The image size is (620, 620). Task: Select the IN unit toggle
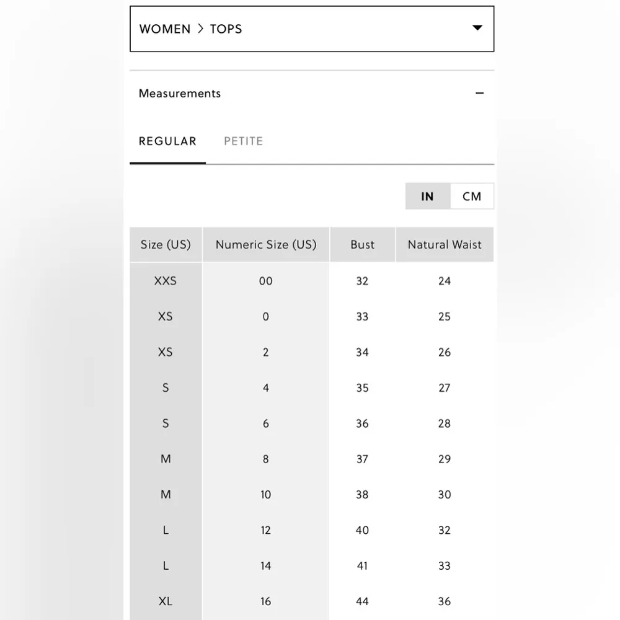pyautogui.click(x=427, y=197)
